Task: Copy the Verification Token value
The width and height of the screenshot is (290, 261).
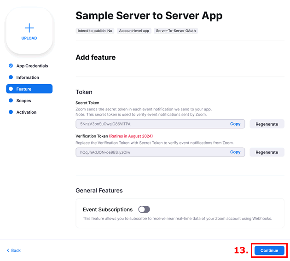Action: click(x=235, y=152)
